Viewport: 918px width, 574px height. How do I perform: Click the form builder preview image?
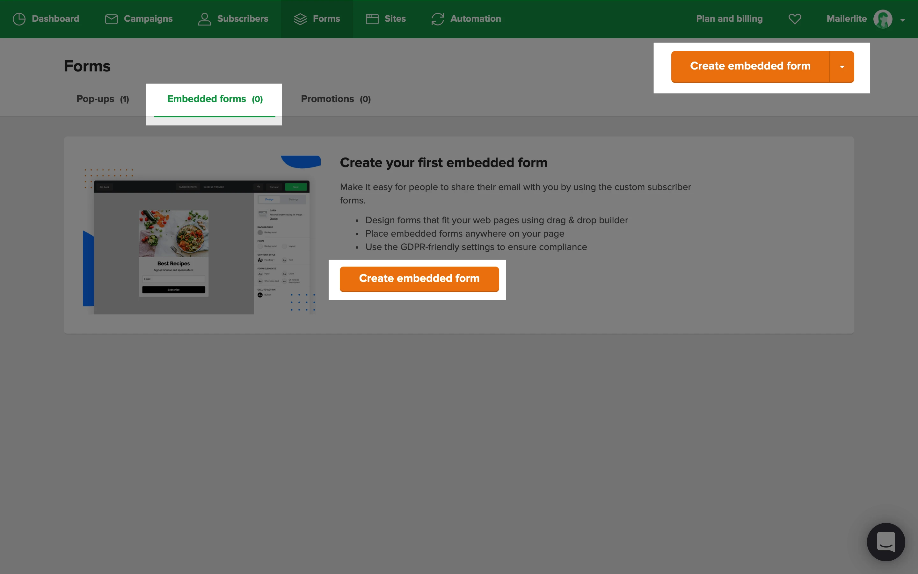tap(201, 247)
